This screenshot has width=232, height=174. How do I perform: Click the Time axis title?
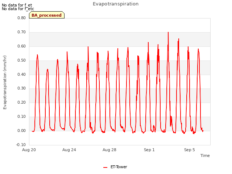tap(205, 156)
